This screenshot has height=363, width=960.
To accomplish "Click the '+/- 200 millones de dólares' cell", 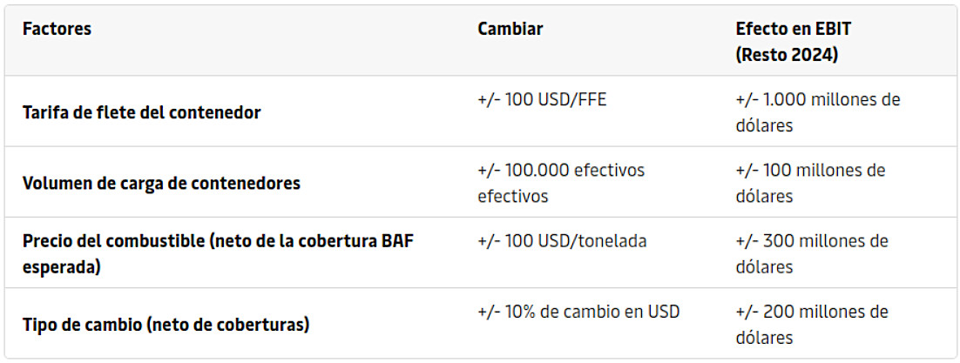I will point(812,325).
